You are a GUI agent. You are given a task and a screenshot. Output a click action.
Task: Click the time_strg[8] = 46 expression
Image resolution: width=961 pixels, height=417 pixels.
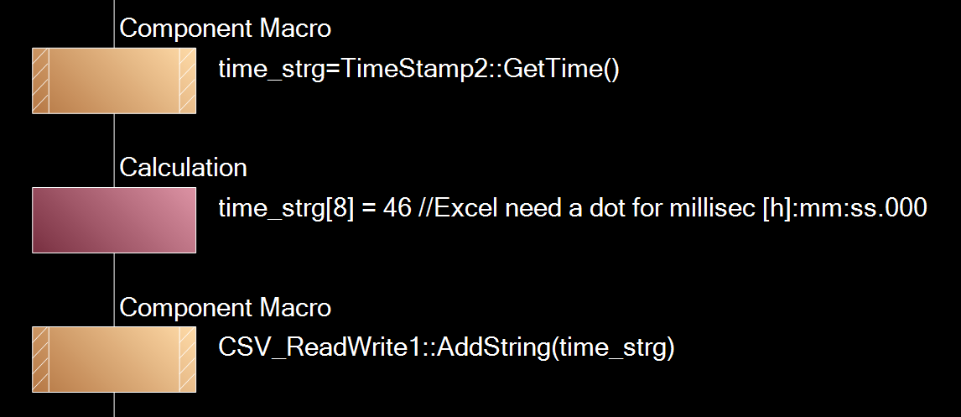[314, 208]
